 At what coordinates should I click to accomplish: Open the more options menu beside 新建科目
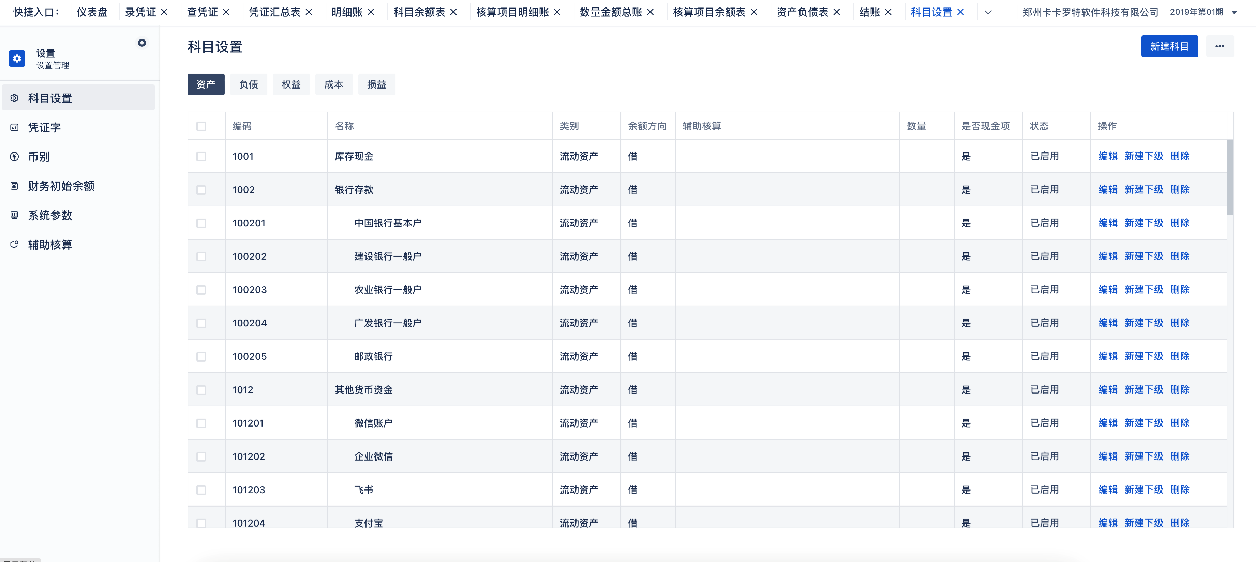(x=1221, y=46)
